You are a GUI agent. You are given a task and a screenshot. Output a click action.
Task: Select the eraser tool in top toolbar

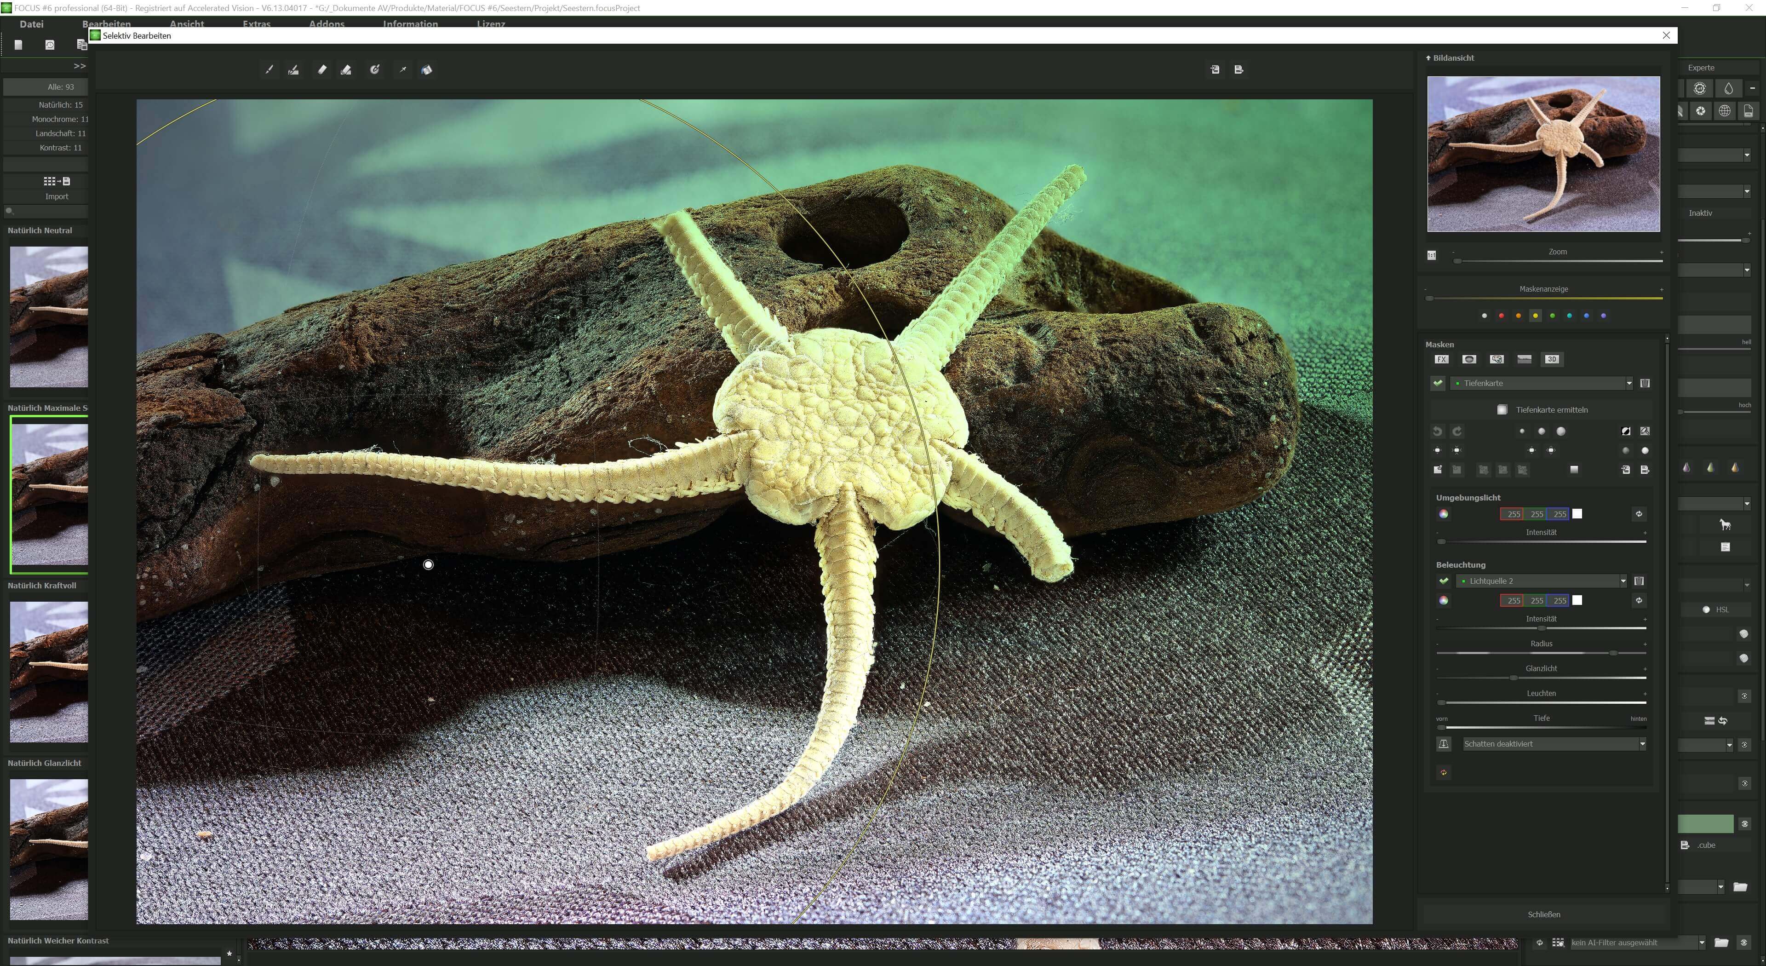point(322,69)
